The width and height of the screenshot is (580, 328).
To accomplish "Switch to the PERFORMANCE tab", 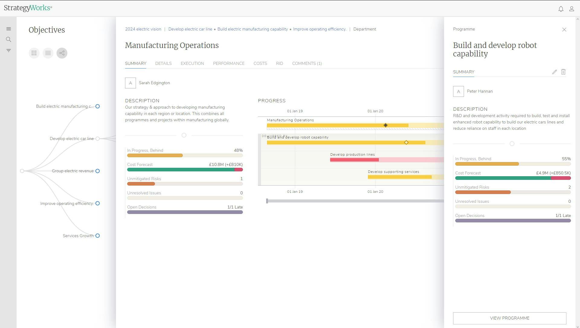I will tap(229, 63).
